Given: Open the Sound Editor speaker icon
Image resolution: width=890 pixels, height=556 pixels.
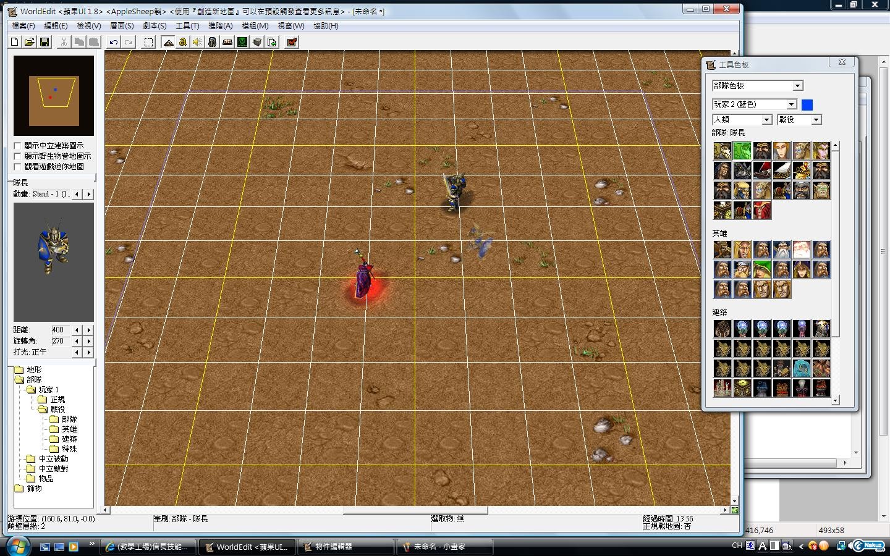Looking at the screenshot, I should point(197,42).
